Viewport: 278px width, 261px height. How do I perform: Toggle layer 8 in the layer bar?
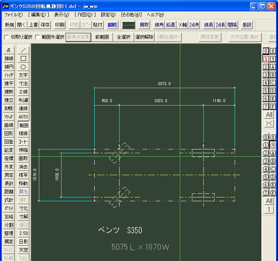pyautogui.click(x=273, y=51)
